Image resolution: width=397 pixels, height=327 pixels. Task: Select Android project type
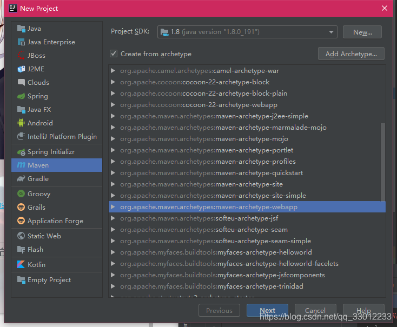click(x=57, y=123)
